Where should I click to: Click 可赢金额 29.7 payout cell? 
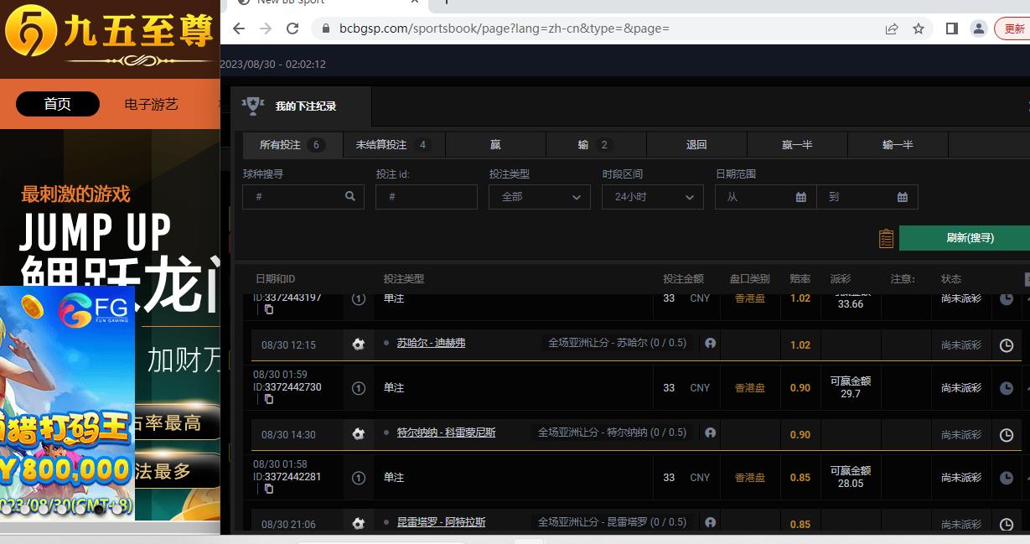pos(851,387)
